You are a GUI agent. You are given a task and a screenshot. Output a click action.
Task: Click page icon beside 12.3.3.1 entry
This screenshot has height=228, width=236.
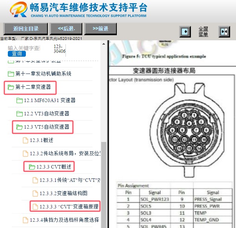[x=35, y=180]
